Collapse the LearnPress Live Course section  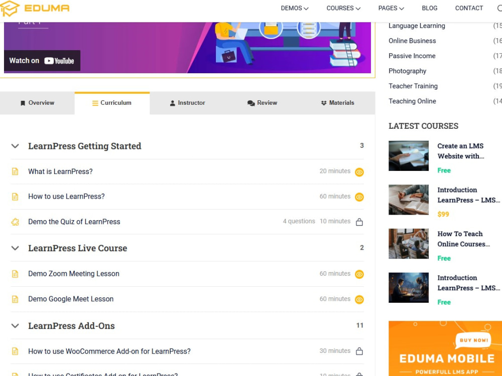tap(15, 248)
